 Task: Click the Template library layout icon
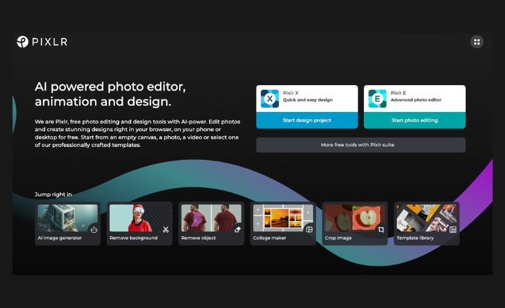tap(453, 229)
